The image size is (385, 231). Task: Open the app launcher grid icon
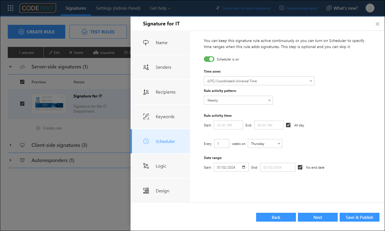[10, 8]
